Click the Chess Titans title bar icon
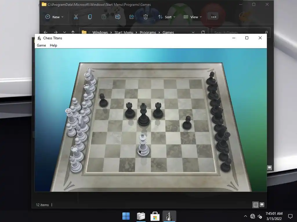Image resolution: width=297 pixels, height=222 pixels. tap(39, 38)
